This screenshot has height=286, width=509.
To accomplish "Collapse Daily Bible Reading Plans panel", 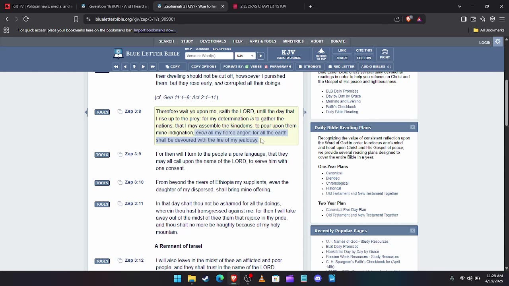I will click(412, 128).
